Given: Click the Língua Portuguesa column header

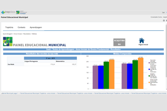Looking at the screenshot, I should pos(31,62).
